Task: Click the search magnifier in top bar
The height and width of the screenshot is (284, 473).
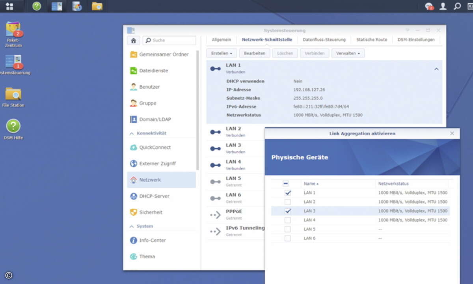Action: coord(457,6)
